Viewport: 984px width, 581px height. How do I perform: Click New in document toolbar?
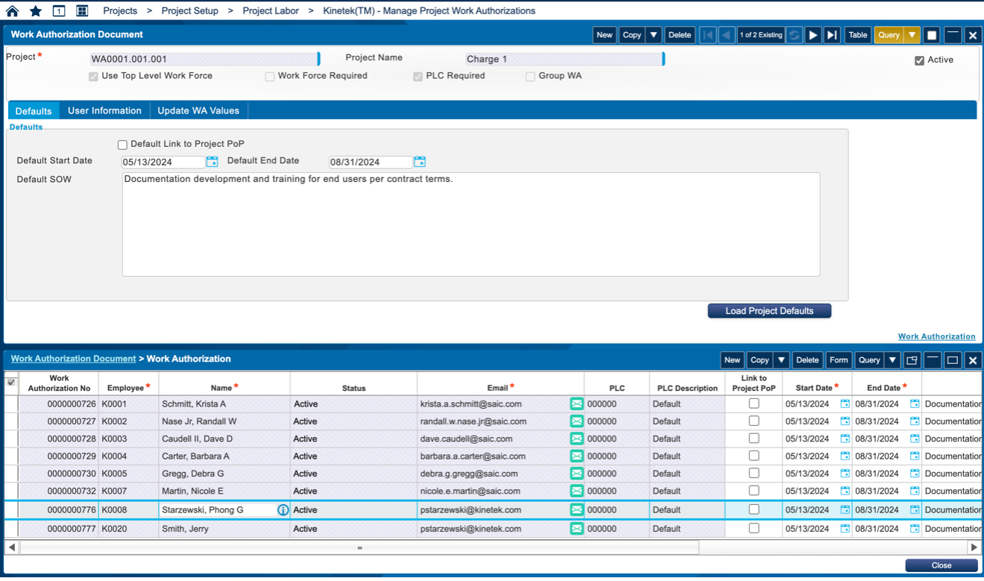pyautogui.click(x=605, y=35)
